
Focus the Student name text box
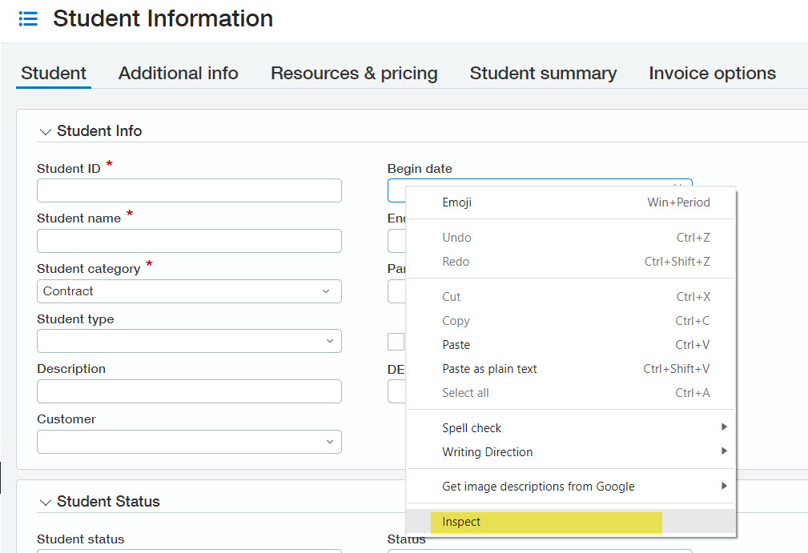tap(189, 241)
